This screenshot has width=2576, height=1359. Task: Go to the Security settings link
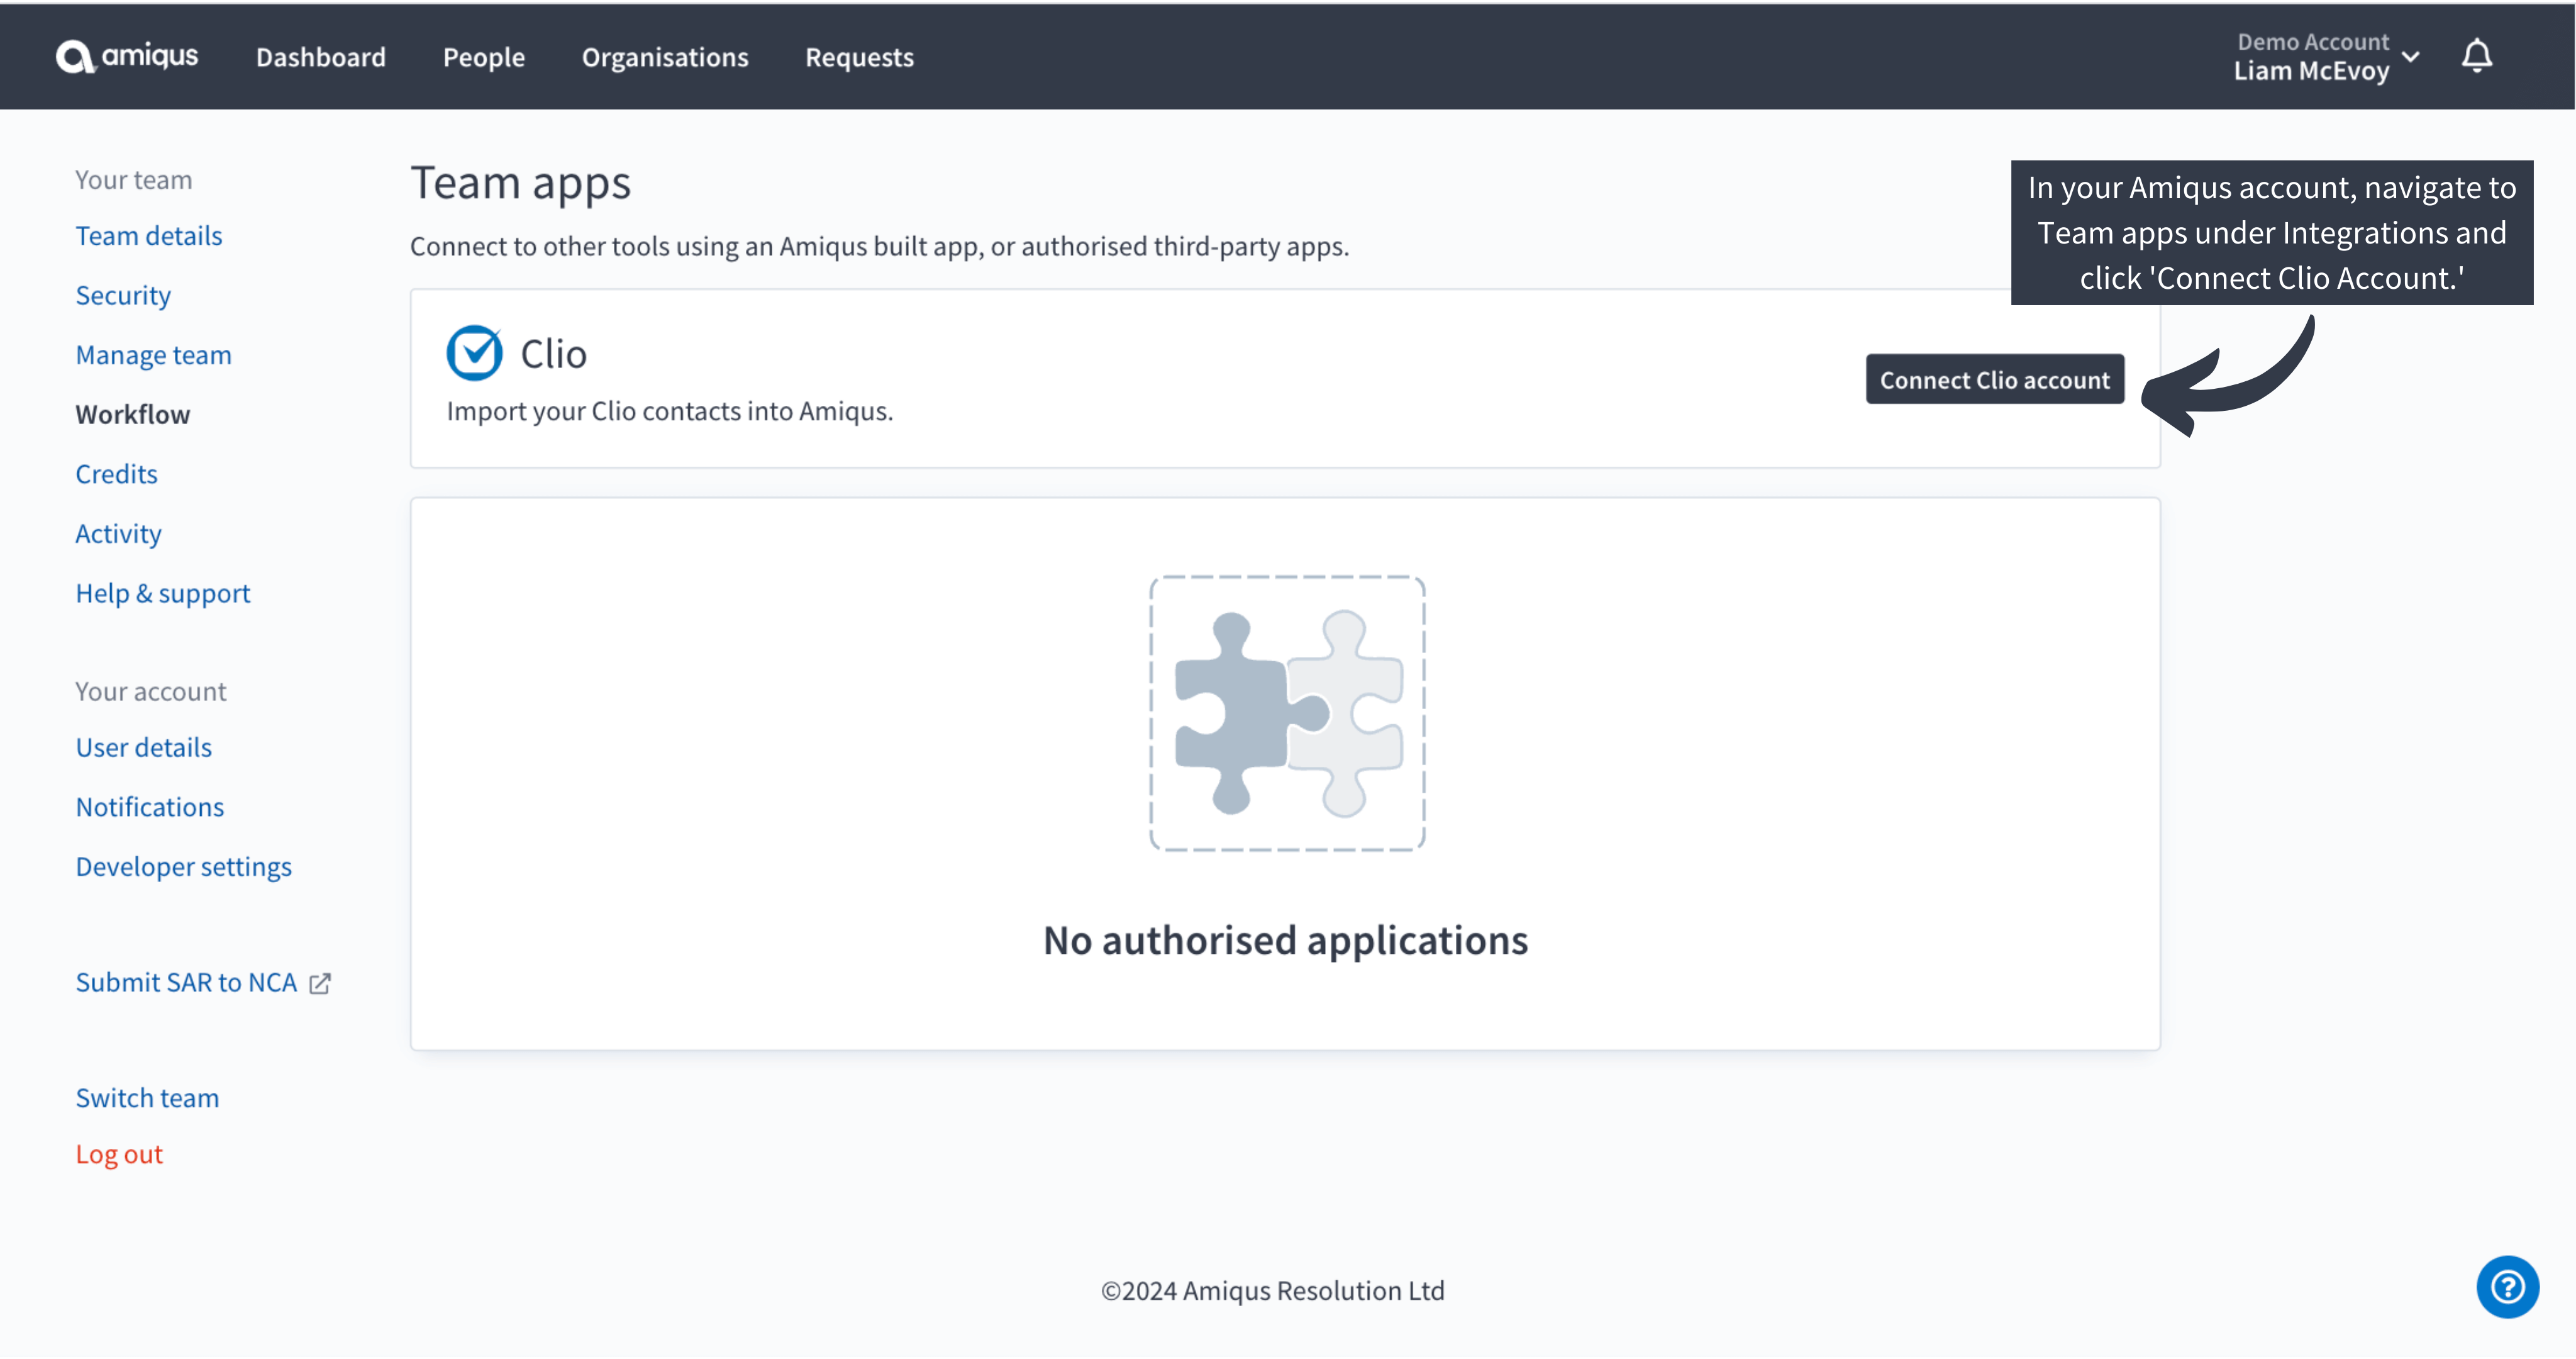click(123, 295)
